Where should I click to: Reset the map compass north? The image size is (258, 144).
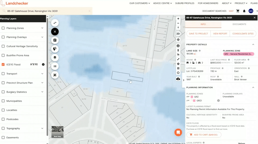click(x=178, y=28)
